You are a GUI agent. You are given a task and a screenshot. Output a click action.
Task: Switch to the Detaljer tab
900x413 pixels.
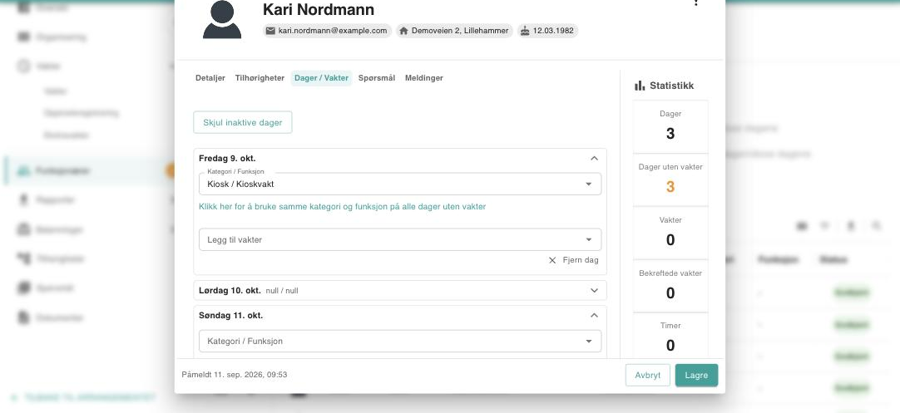coord(210,78)
